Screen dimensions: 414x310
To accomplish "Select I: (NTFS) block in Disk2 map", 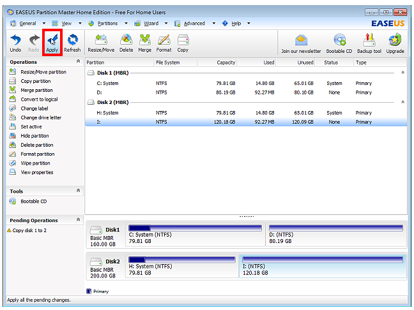I will pyautogui.click(x=323, y=266).
